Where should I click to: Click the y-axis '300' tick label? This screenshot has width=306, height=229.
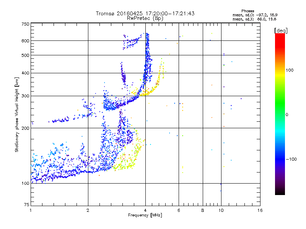point(25,96)
